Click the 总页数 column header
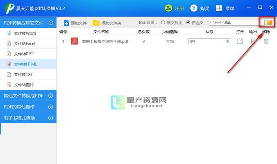Image resolution: width=277 pixels, height=164 pixels. click(144, 32)
